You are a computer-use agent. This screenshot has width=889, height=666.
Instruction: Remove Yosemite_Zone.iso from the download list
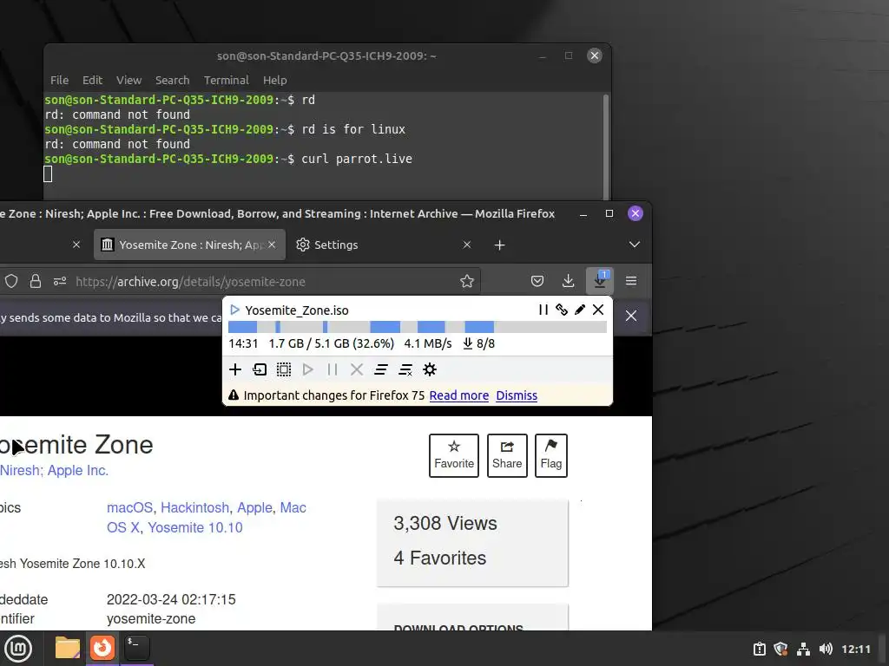(598, 310)
